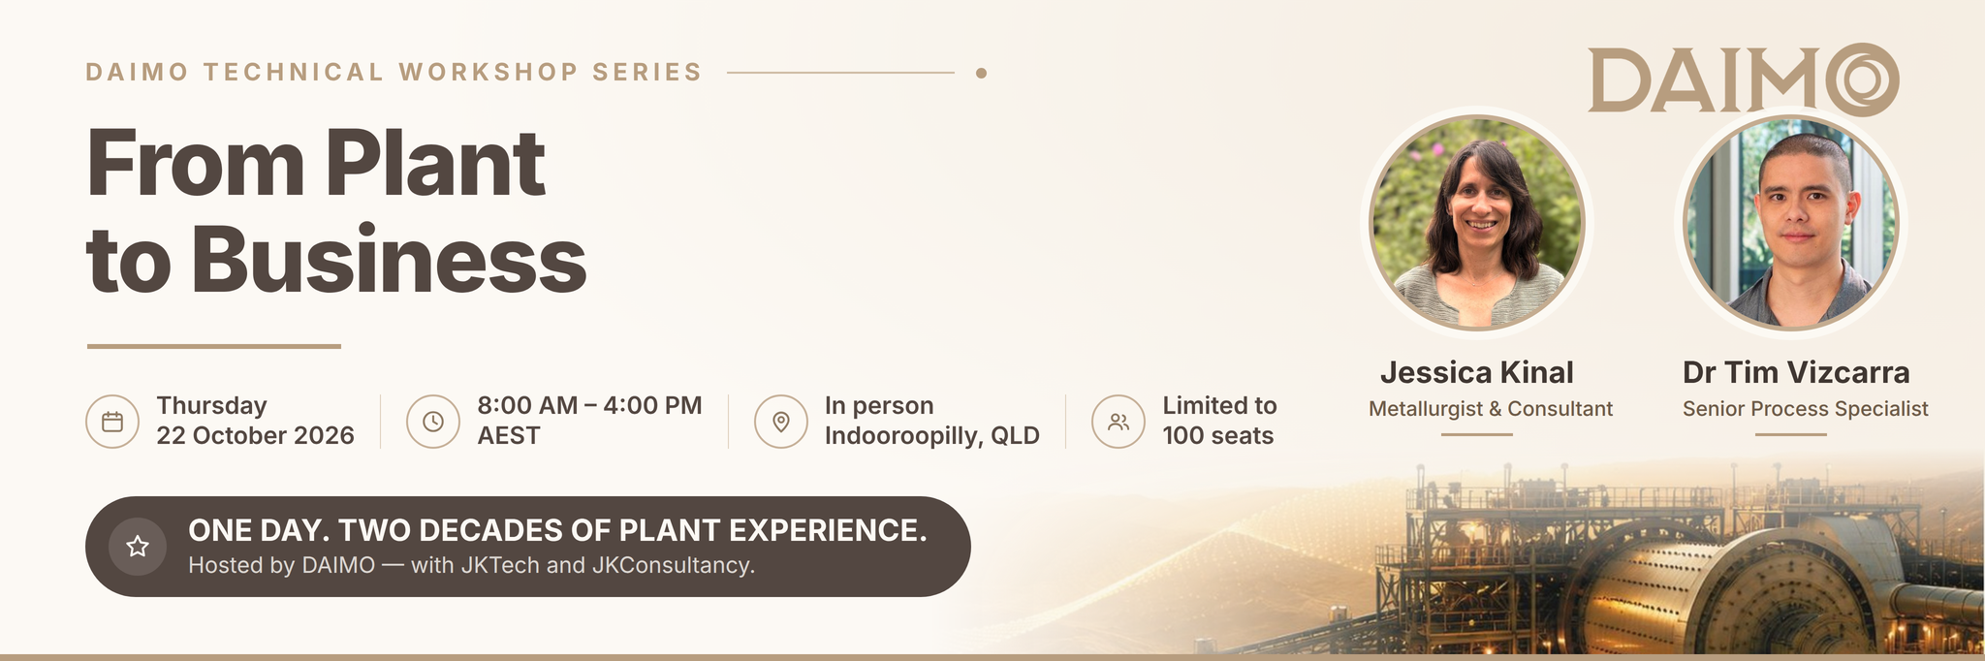
Task: Select Dr Tim Vizcarra's portrait photo
Action: point(1791,223)
